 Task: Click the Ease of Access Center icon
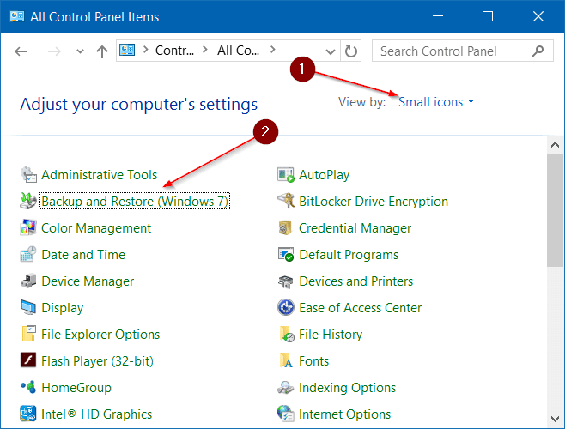[x=286, y=308]
